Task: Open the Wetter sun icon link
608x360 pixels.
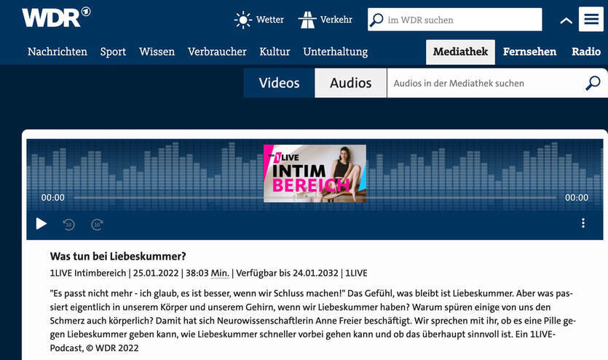Action: click(242, 20)
